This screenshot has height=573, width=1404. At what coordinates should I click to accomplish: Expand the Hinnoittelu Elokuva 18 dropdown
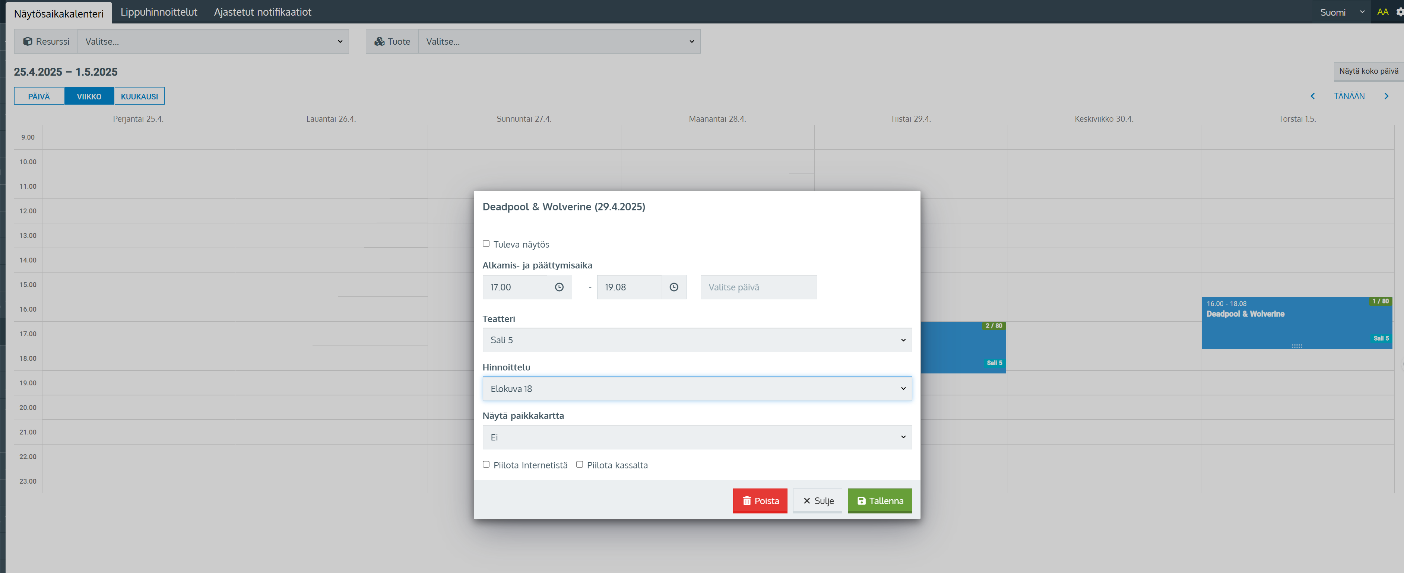coord(697,388)
